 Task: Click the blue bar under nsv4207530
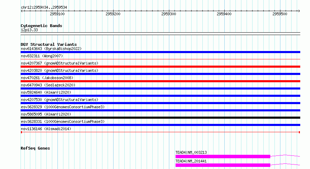160,103
